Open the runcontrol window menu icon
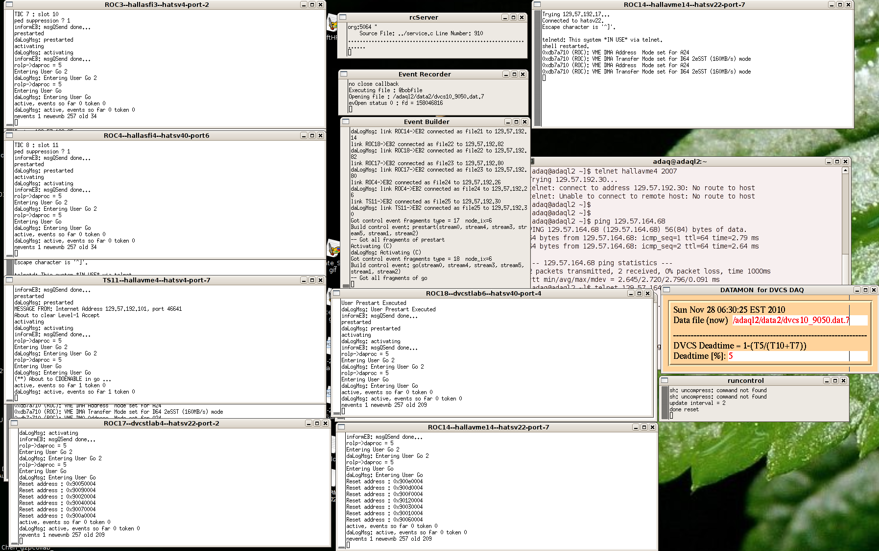 [665, 380]
